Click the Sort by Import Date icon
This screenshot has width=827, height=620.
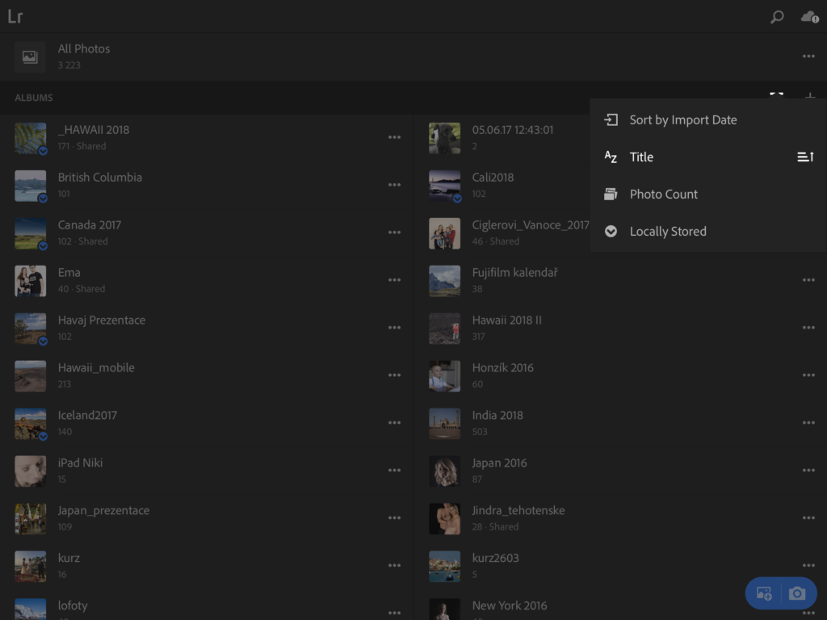[611, 119]
